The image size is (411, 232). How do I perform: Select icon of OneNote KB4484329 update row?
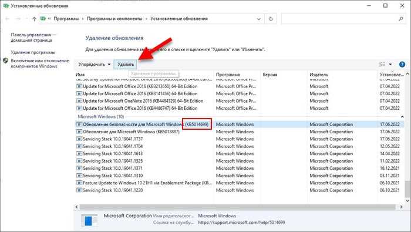[79, 101]
